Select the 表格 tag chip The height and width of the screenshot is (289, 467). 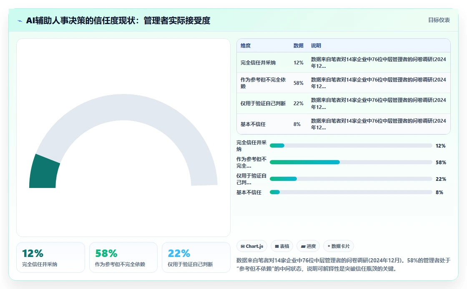282,246
